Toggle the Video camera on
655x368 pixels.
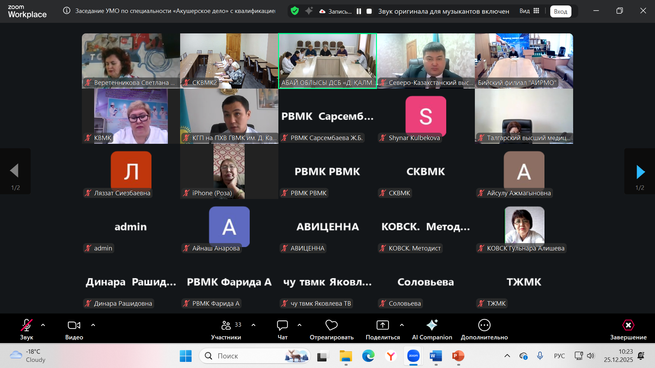click(74, 325)
